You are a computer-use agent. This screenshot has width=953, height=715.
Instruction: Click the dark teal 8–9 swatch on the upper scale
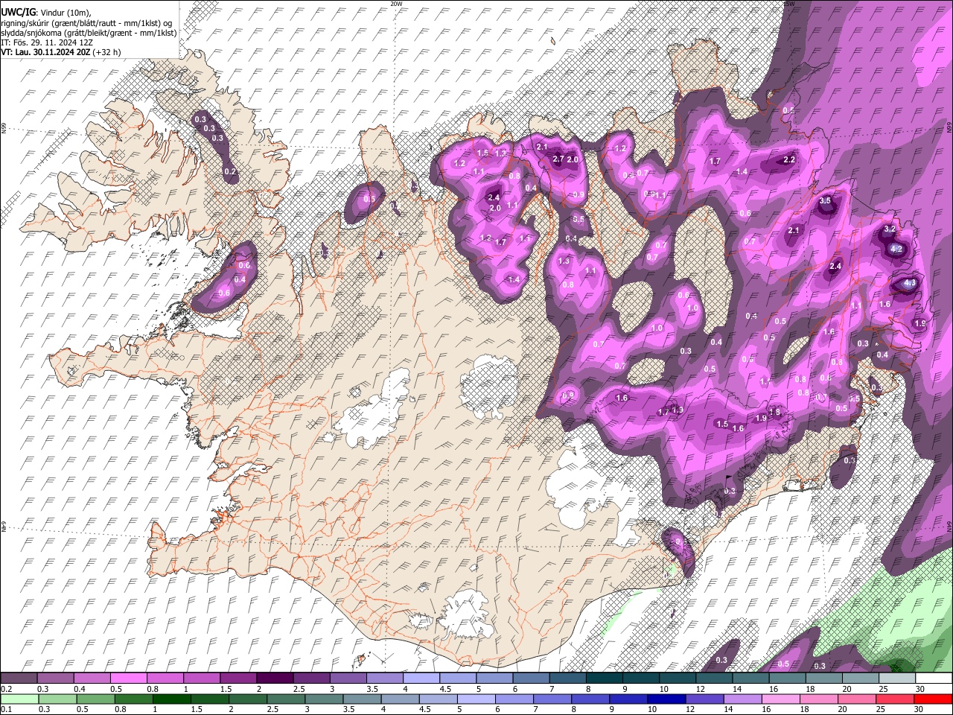[x=604, y=679]
